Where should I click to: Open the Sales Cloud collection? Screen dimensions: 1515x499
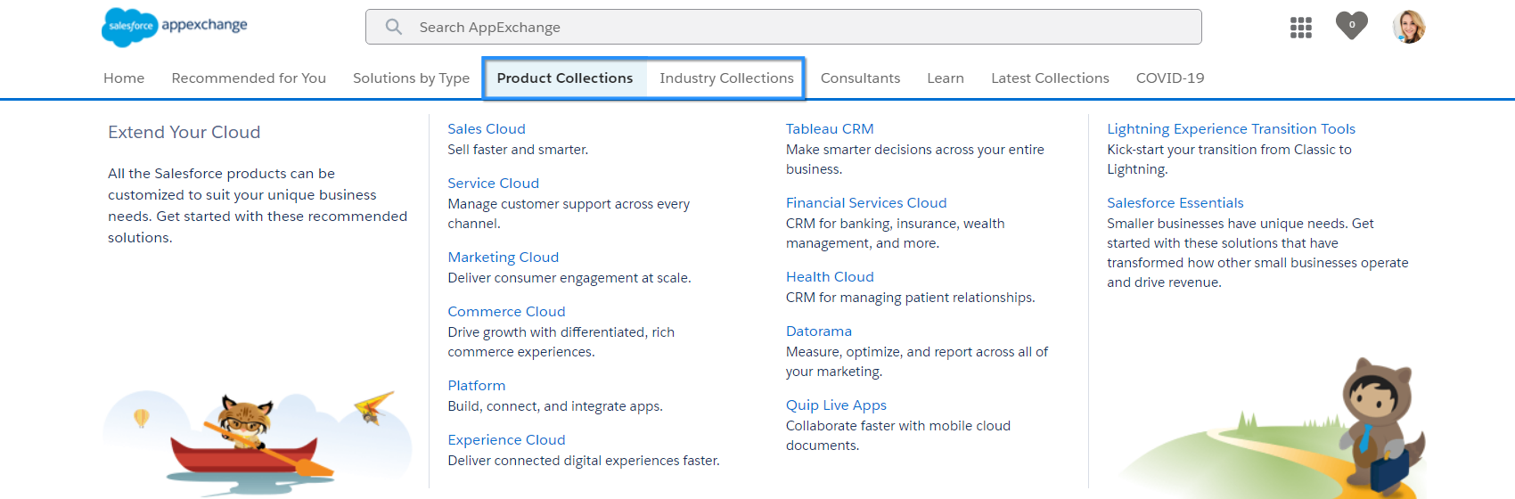pos(487,129)
